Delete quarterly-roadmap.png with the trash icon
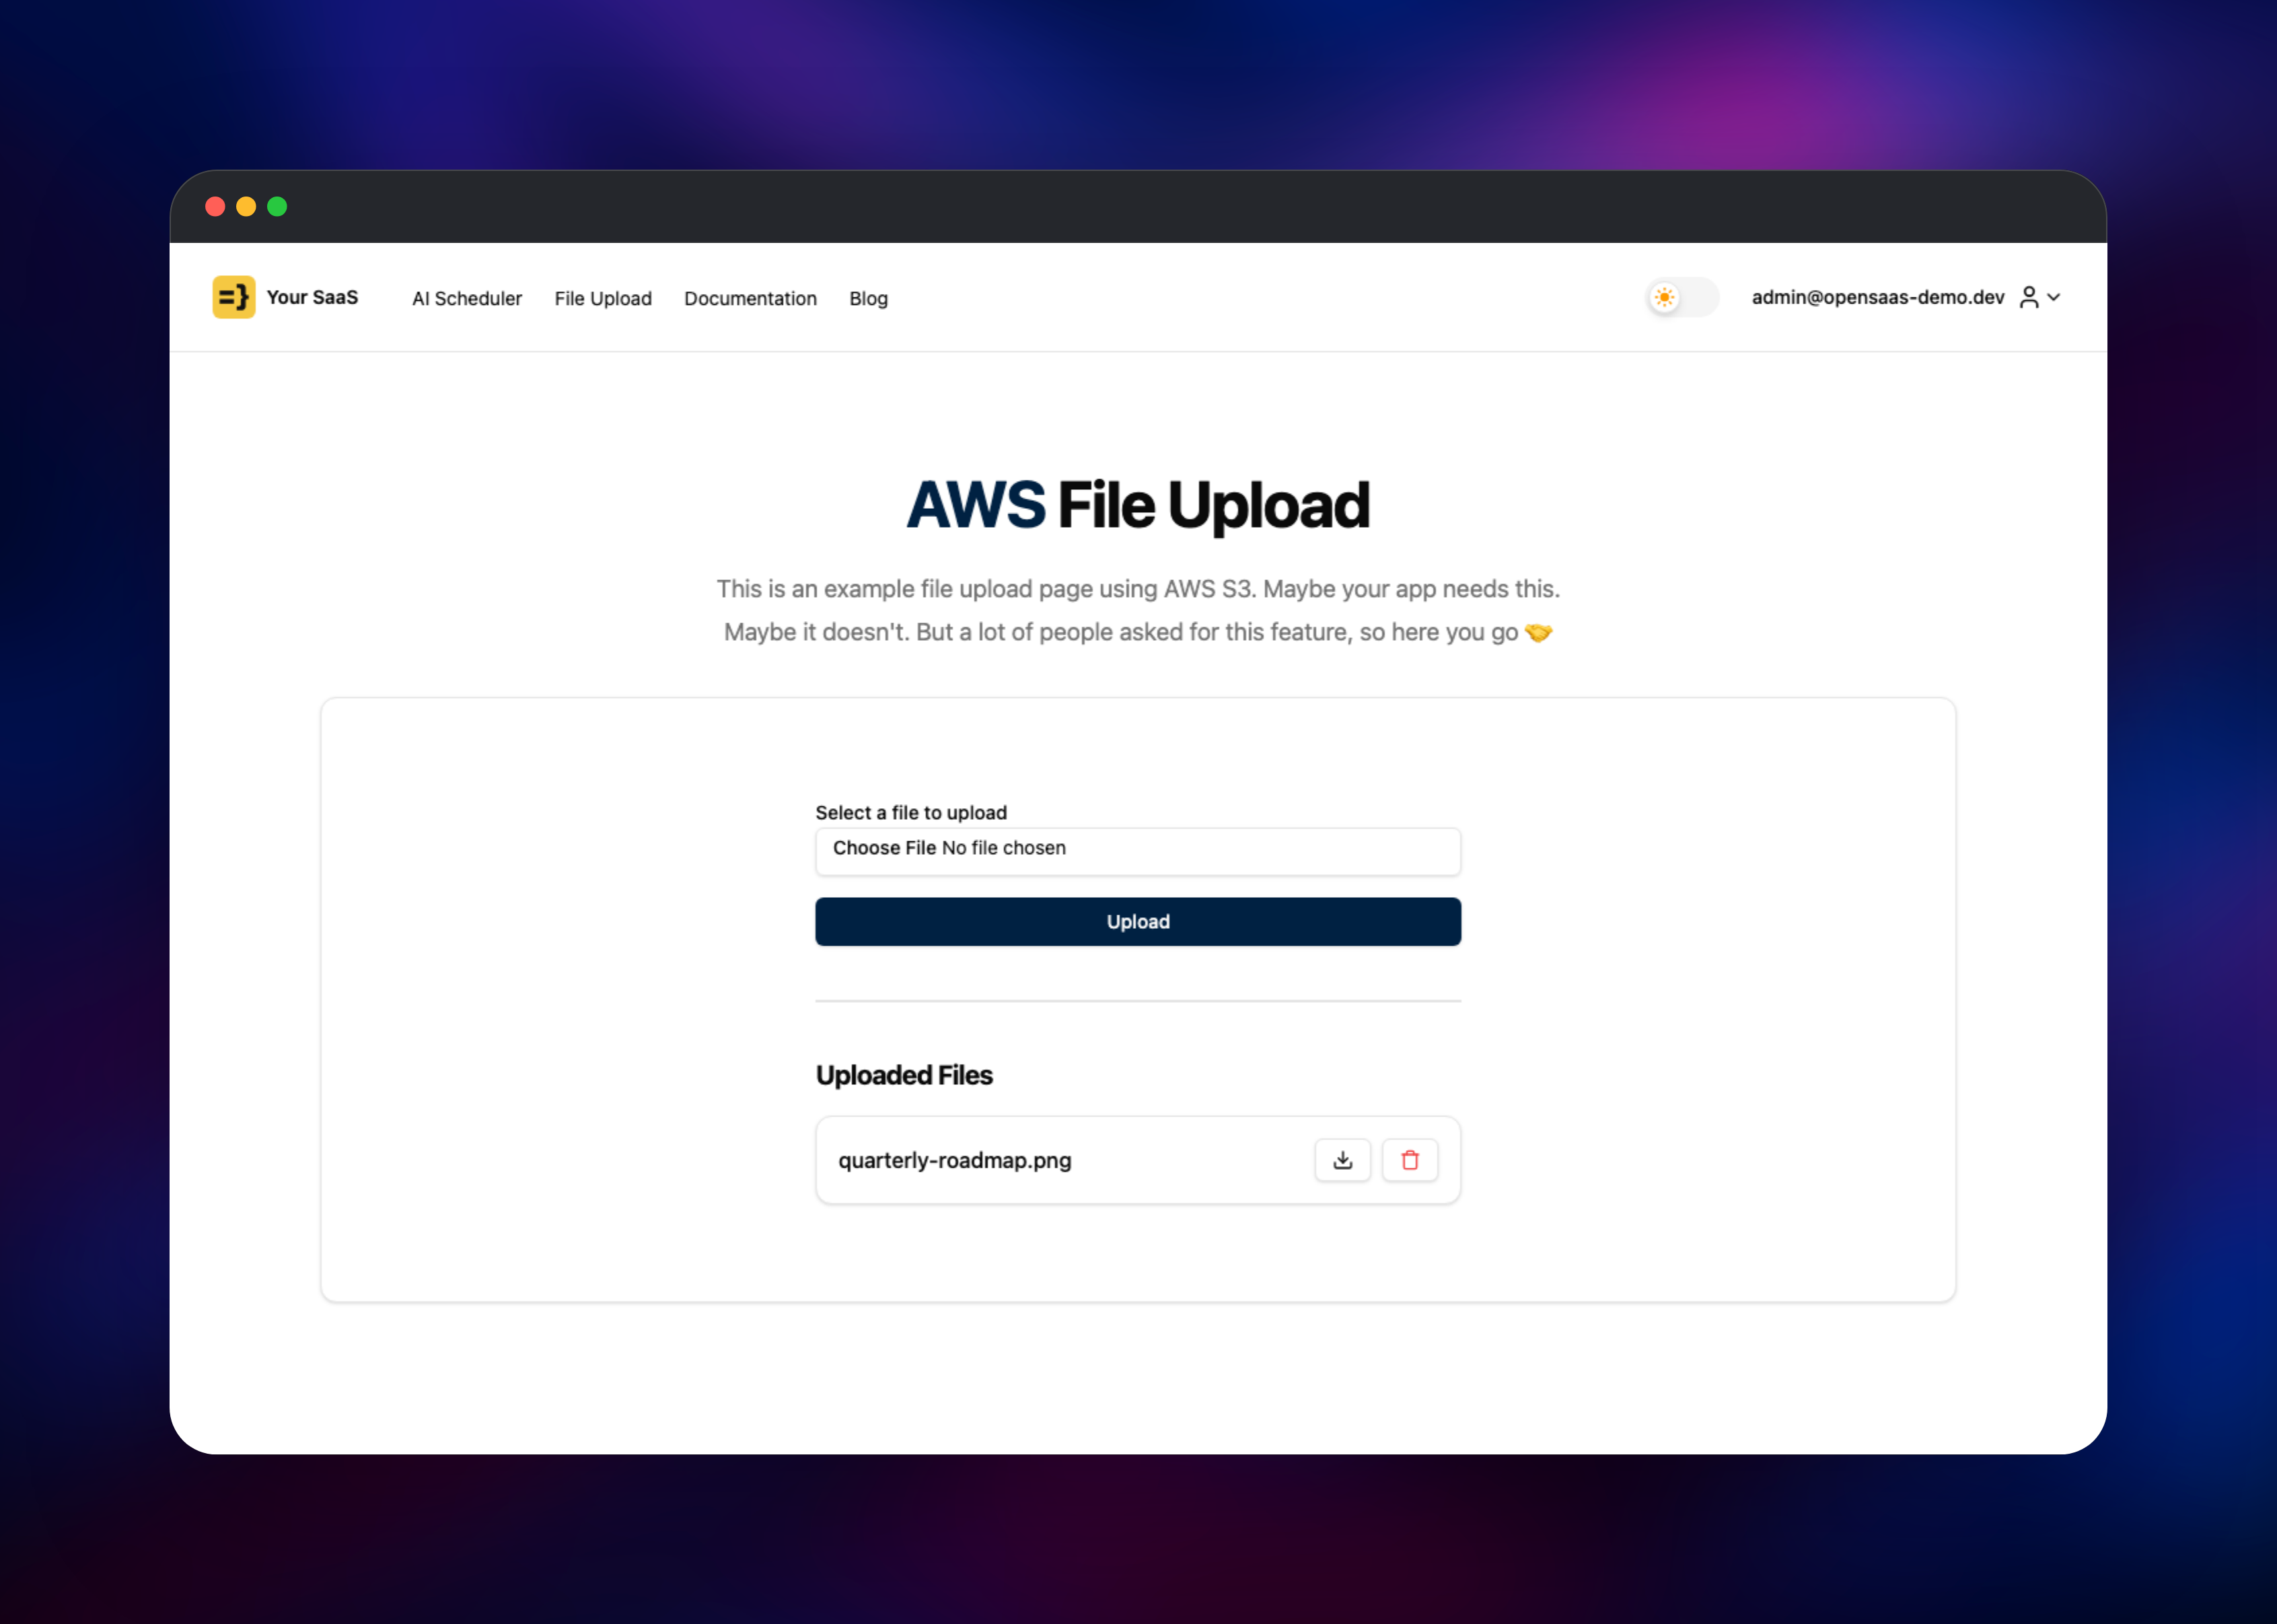Screen dimensions: 2277x1624 1410,1160
